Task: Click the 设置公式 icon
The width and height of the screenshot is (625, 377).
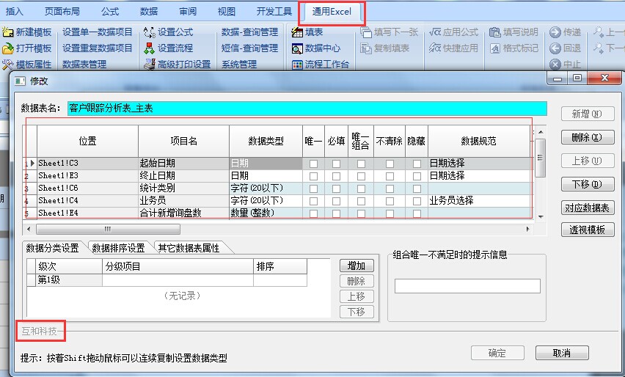Action: 150,32
